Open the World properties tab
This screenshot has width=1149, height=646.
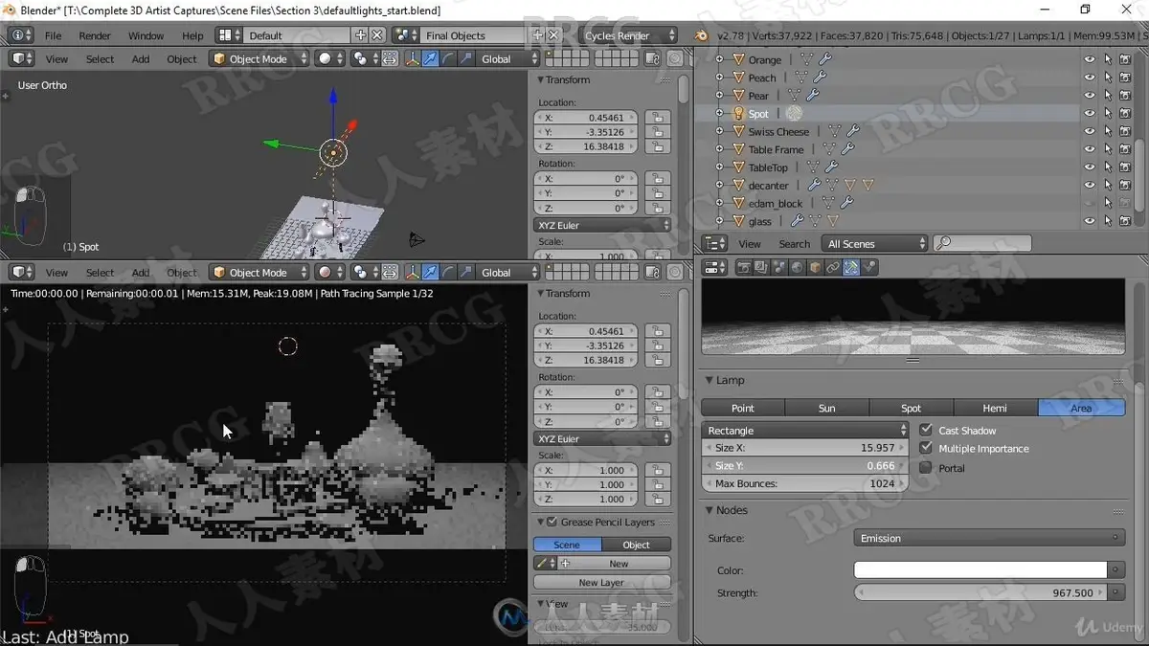[797, 268]
